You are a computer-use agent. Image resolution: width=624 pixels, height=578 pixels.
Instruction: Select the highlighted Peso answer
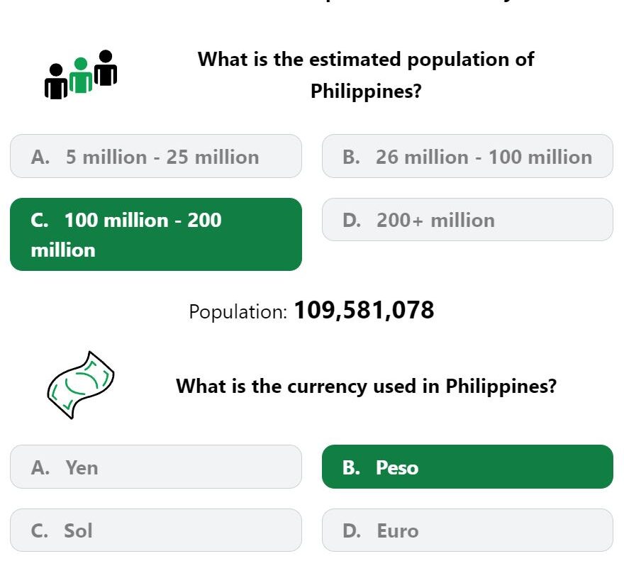(467, 467)
